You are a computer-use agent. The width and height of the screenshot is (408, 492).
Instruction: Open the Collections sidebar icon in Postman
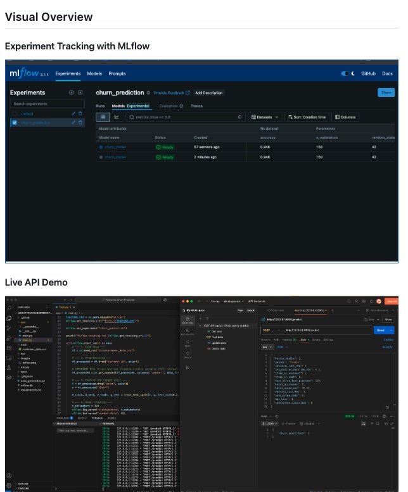pos(188,320)
